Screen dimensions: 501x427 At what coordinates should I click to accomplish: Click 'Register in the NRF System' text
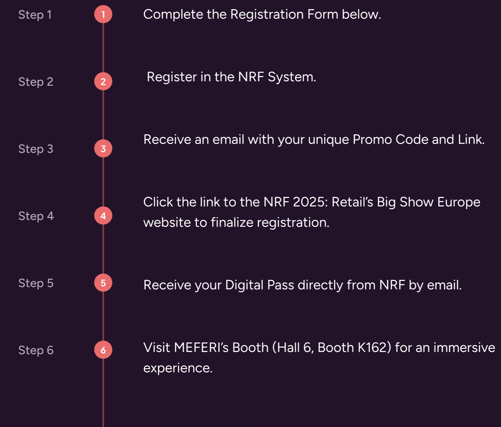[x=231, y=77]
